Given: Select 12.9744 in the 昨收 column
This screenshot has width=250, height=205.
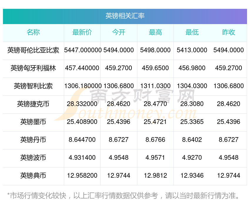Looking at the screenshot, I should pyautogui.click(x=229, y=176).
